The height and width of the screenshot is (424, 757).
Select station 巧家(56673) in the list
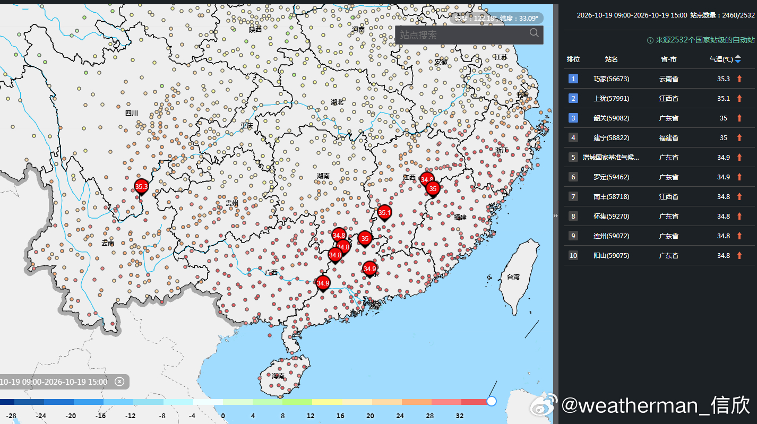pos(612,79)
